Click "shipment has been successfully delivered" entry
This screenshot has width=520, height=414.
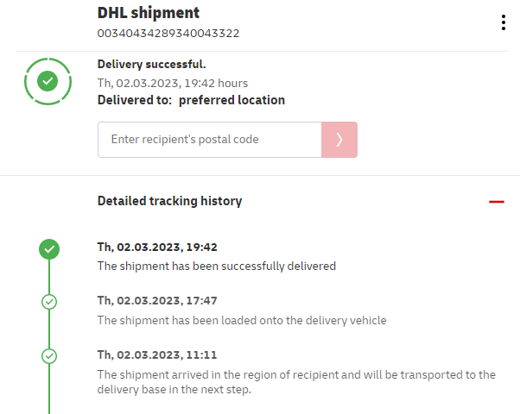click(216, 266)
